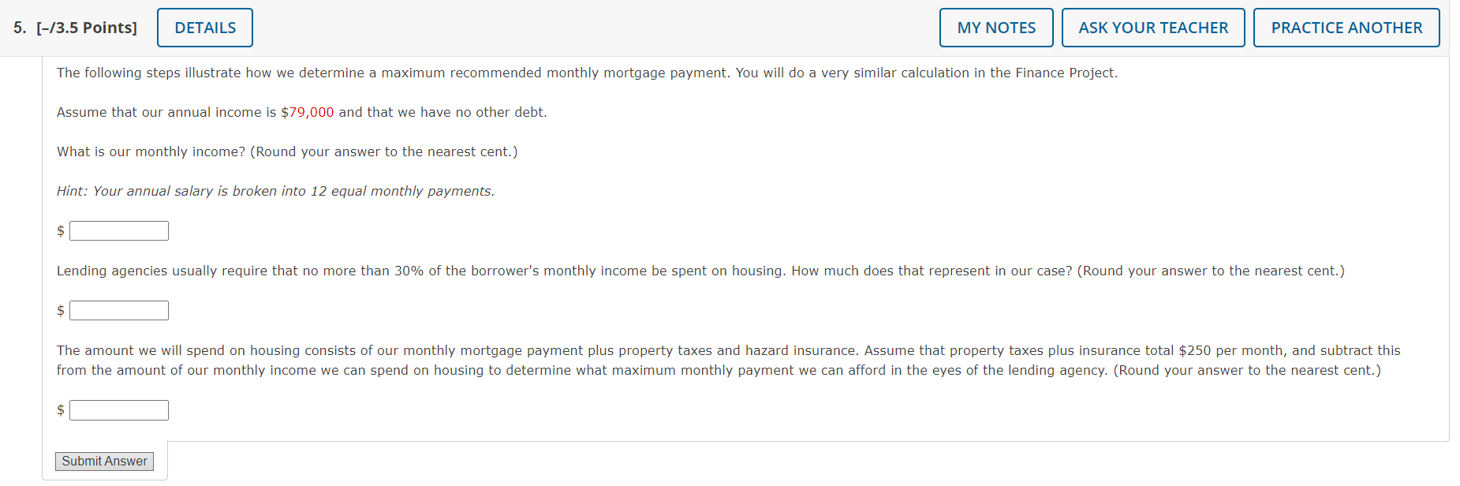The height and width of the screenshot is (486, 1460).
Task: View question details using DETAILS
Action: tap(204, 27)
